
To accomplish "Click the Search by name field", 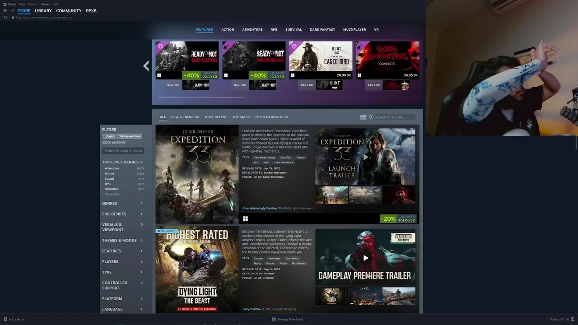I will (394, 117).
